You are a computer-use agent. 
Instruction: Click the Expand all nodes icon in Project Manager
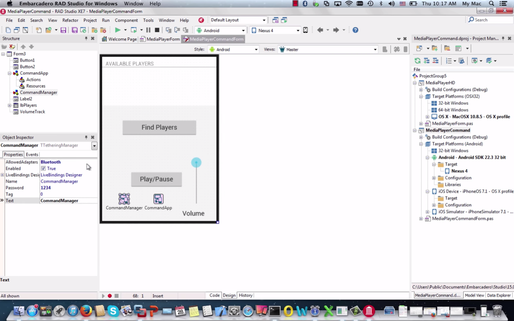tap(427, 61)
